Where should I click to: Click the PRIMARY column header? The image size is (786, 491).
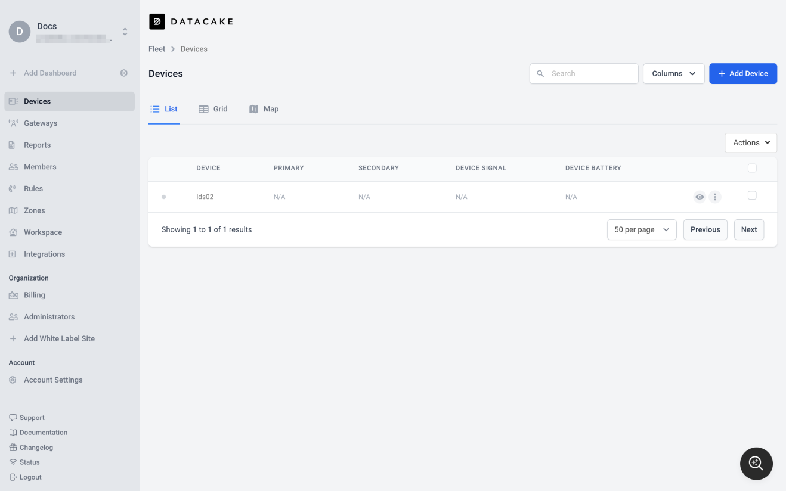[289, 168]
